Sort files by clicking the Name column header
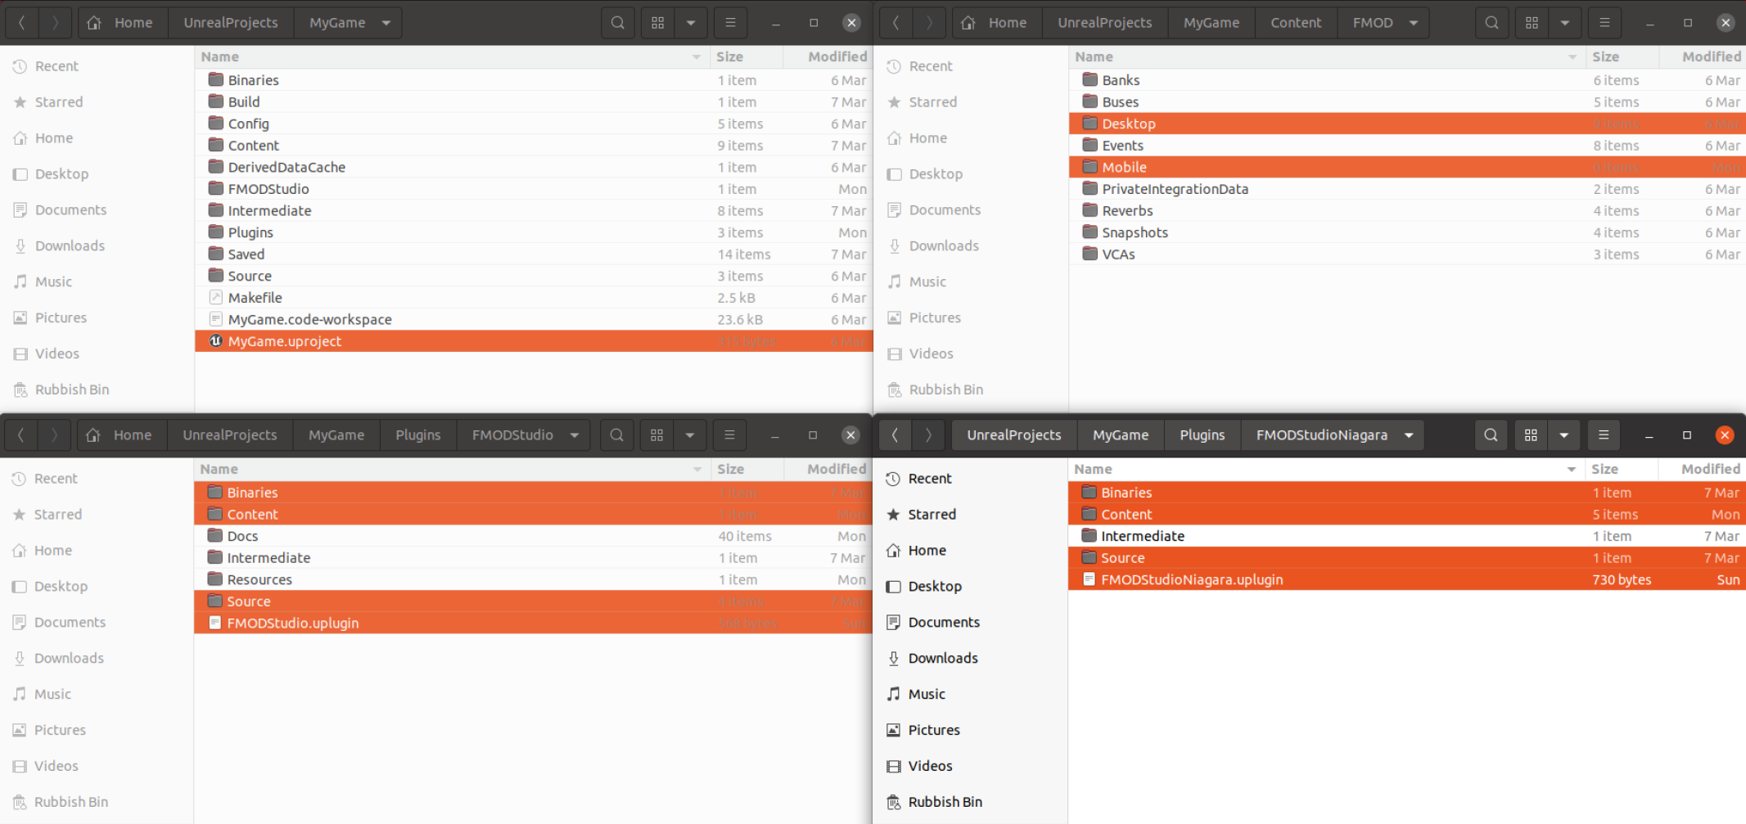Viewport: 1746px width, 824px height. pyautogui.click(x=219, y=56)
